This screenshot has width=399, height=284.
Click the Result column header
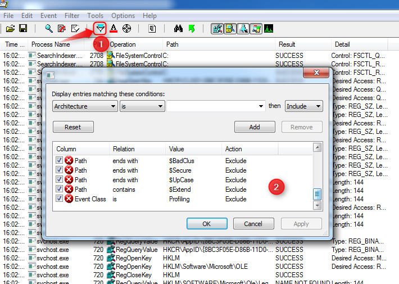303,44
